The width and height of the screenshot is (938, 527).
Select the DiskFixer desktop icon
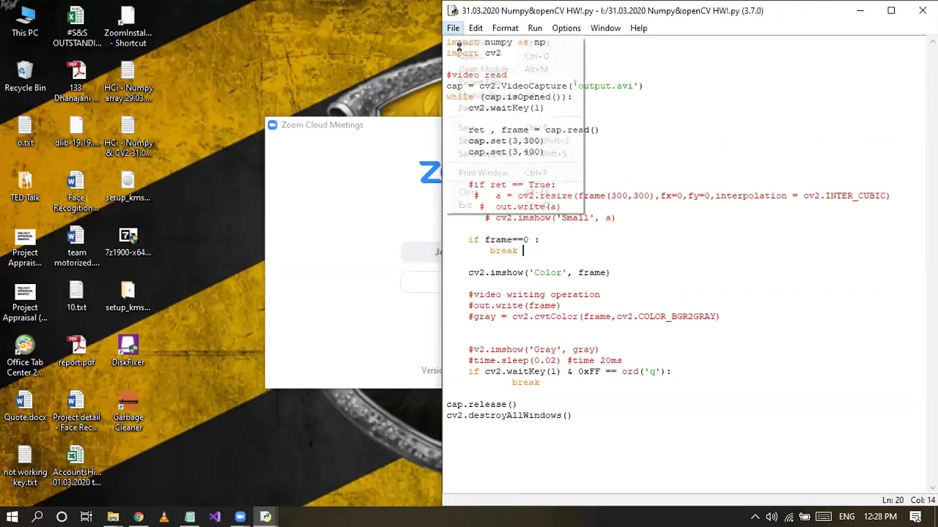coord(128,351)
